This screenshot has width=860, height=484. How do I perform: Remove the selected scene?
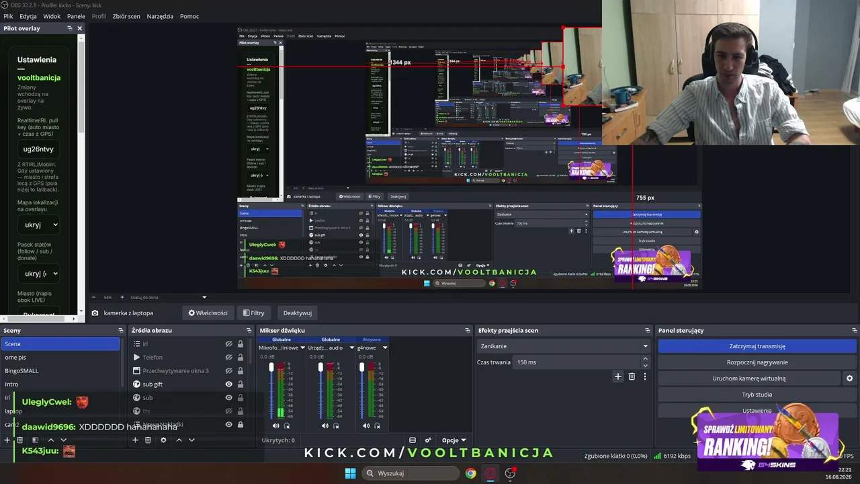tap(19, 440)
